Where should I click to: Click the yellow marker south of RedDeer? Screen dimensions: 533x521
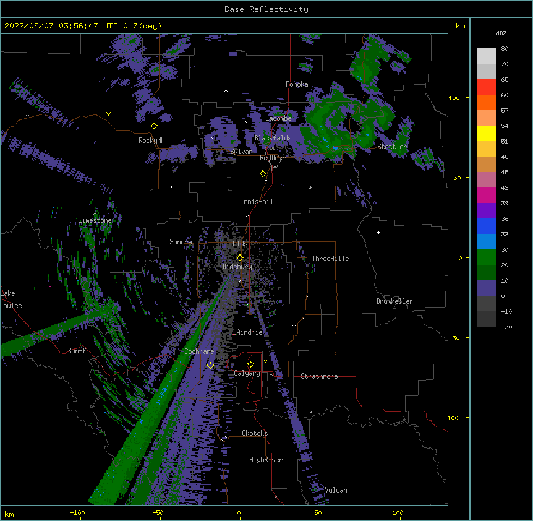(x=263, y=174)
